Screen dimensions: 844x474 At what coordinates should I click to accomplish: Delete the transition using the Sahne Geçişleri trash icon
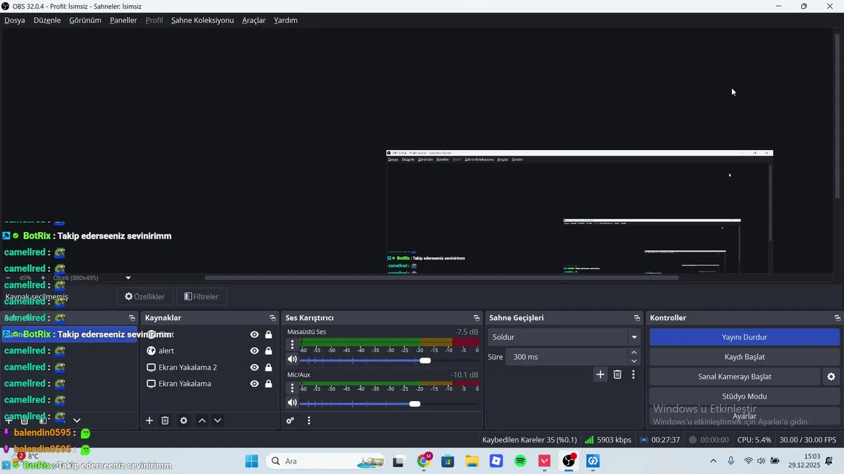pos(617,375)
